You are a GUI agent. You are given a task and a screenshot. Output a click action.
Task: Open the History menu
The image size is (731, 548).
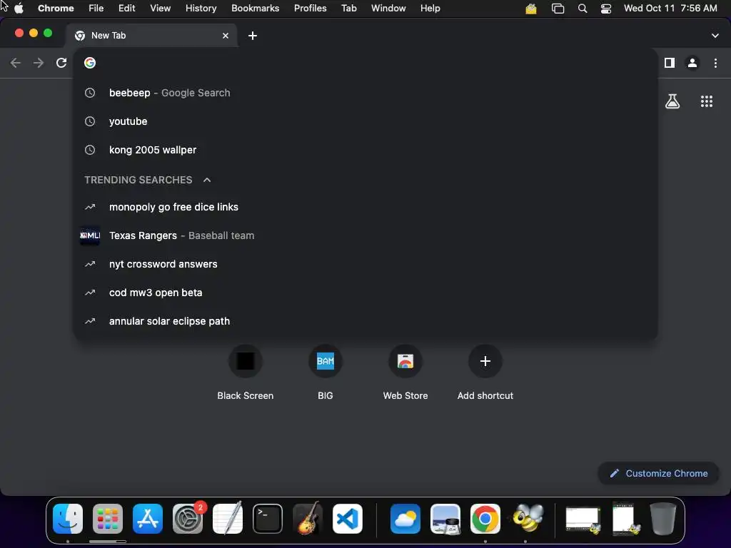pos(201,8)
